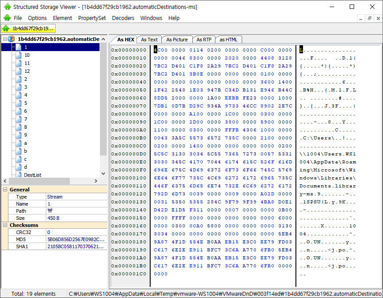The width and height of the screenshot is (383, 298).
Task: Click the stream icon for item 5
Action: (18, 103)
